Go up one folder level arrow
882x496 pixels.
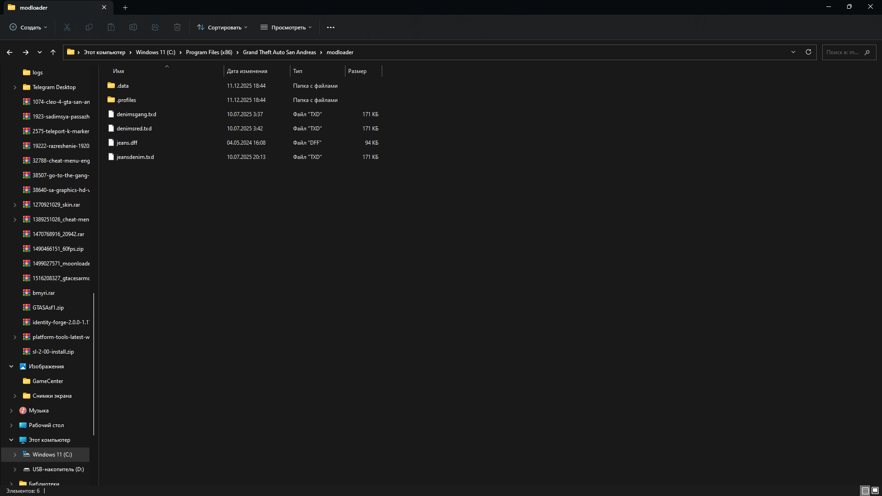pyautogui.click(x=53, y=52)
